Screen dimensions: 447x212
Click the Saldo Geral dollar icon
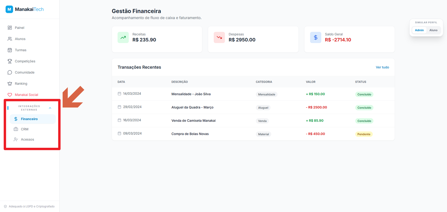(315, 37)
